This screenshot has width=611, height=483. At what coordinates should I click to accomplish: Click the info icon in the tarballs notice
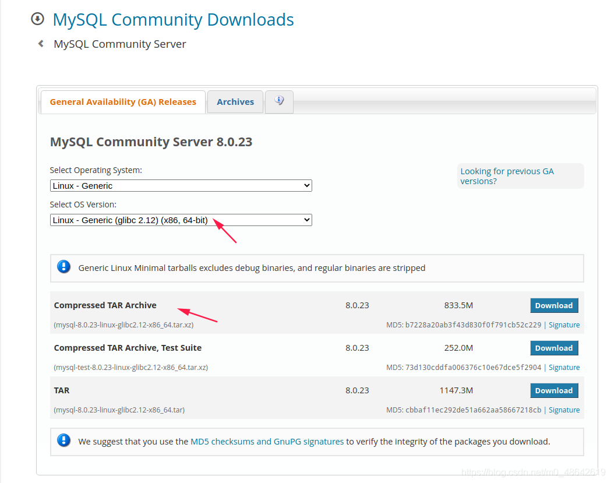pyautogui.click(x=63, y=267)
